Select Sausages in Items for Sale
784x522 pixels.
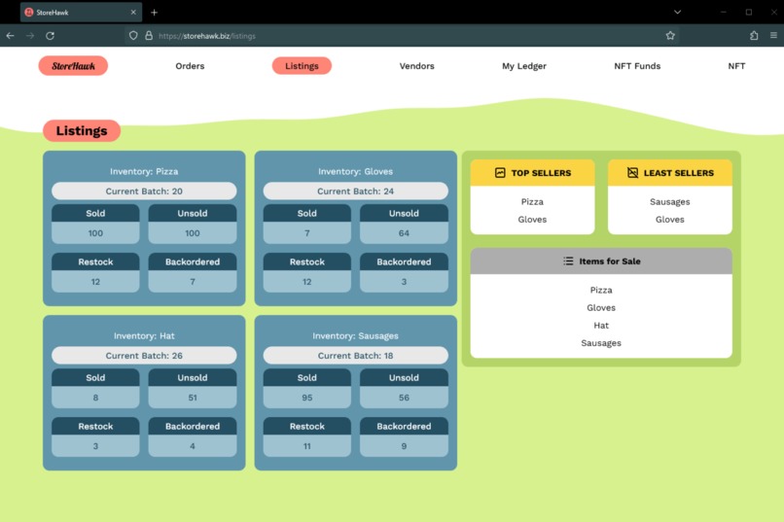[601, 343]
